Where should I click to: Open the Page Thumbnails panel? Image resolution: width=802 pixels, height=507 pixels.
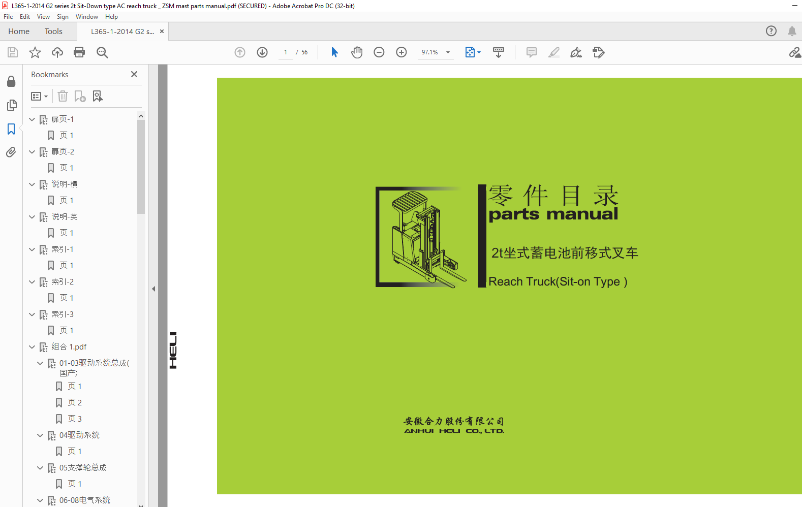pos(11,105)
